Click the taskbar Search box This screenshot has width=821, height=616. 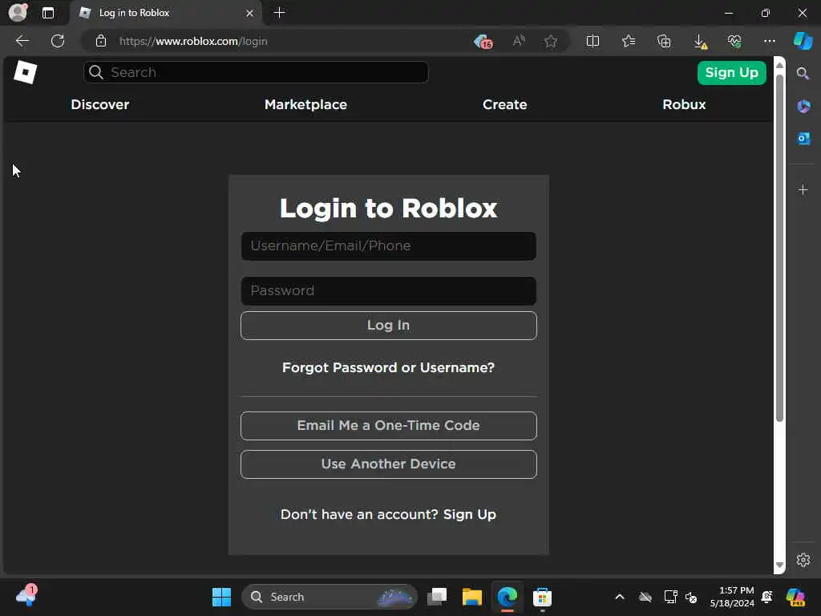pos(330,597)
